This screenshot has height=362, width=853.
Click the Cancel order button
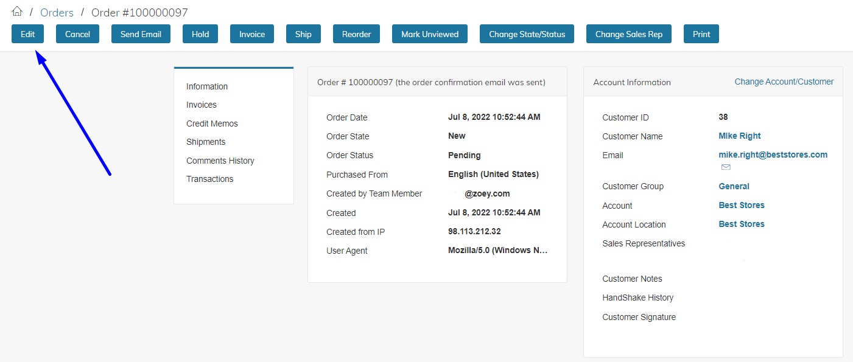[77, 34]
